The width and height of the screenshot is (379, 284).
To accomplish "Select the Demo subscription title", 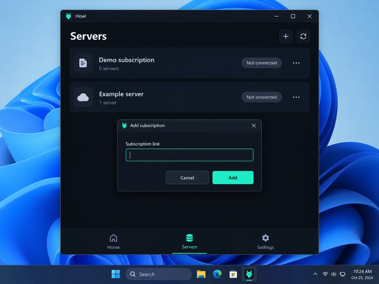I will (127, 60).
